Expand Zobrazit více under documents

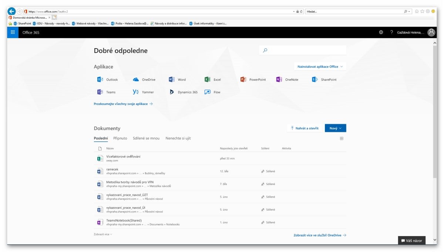[x=103, y=234]
